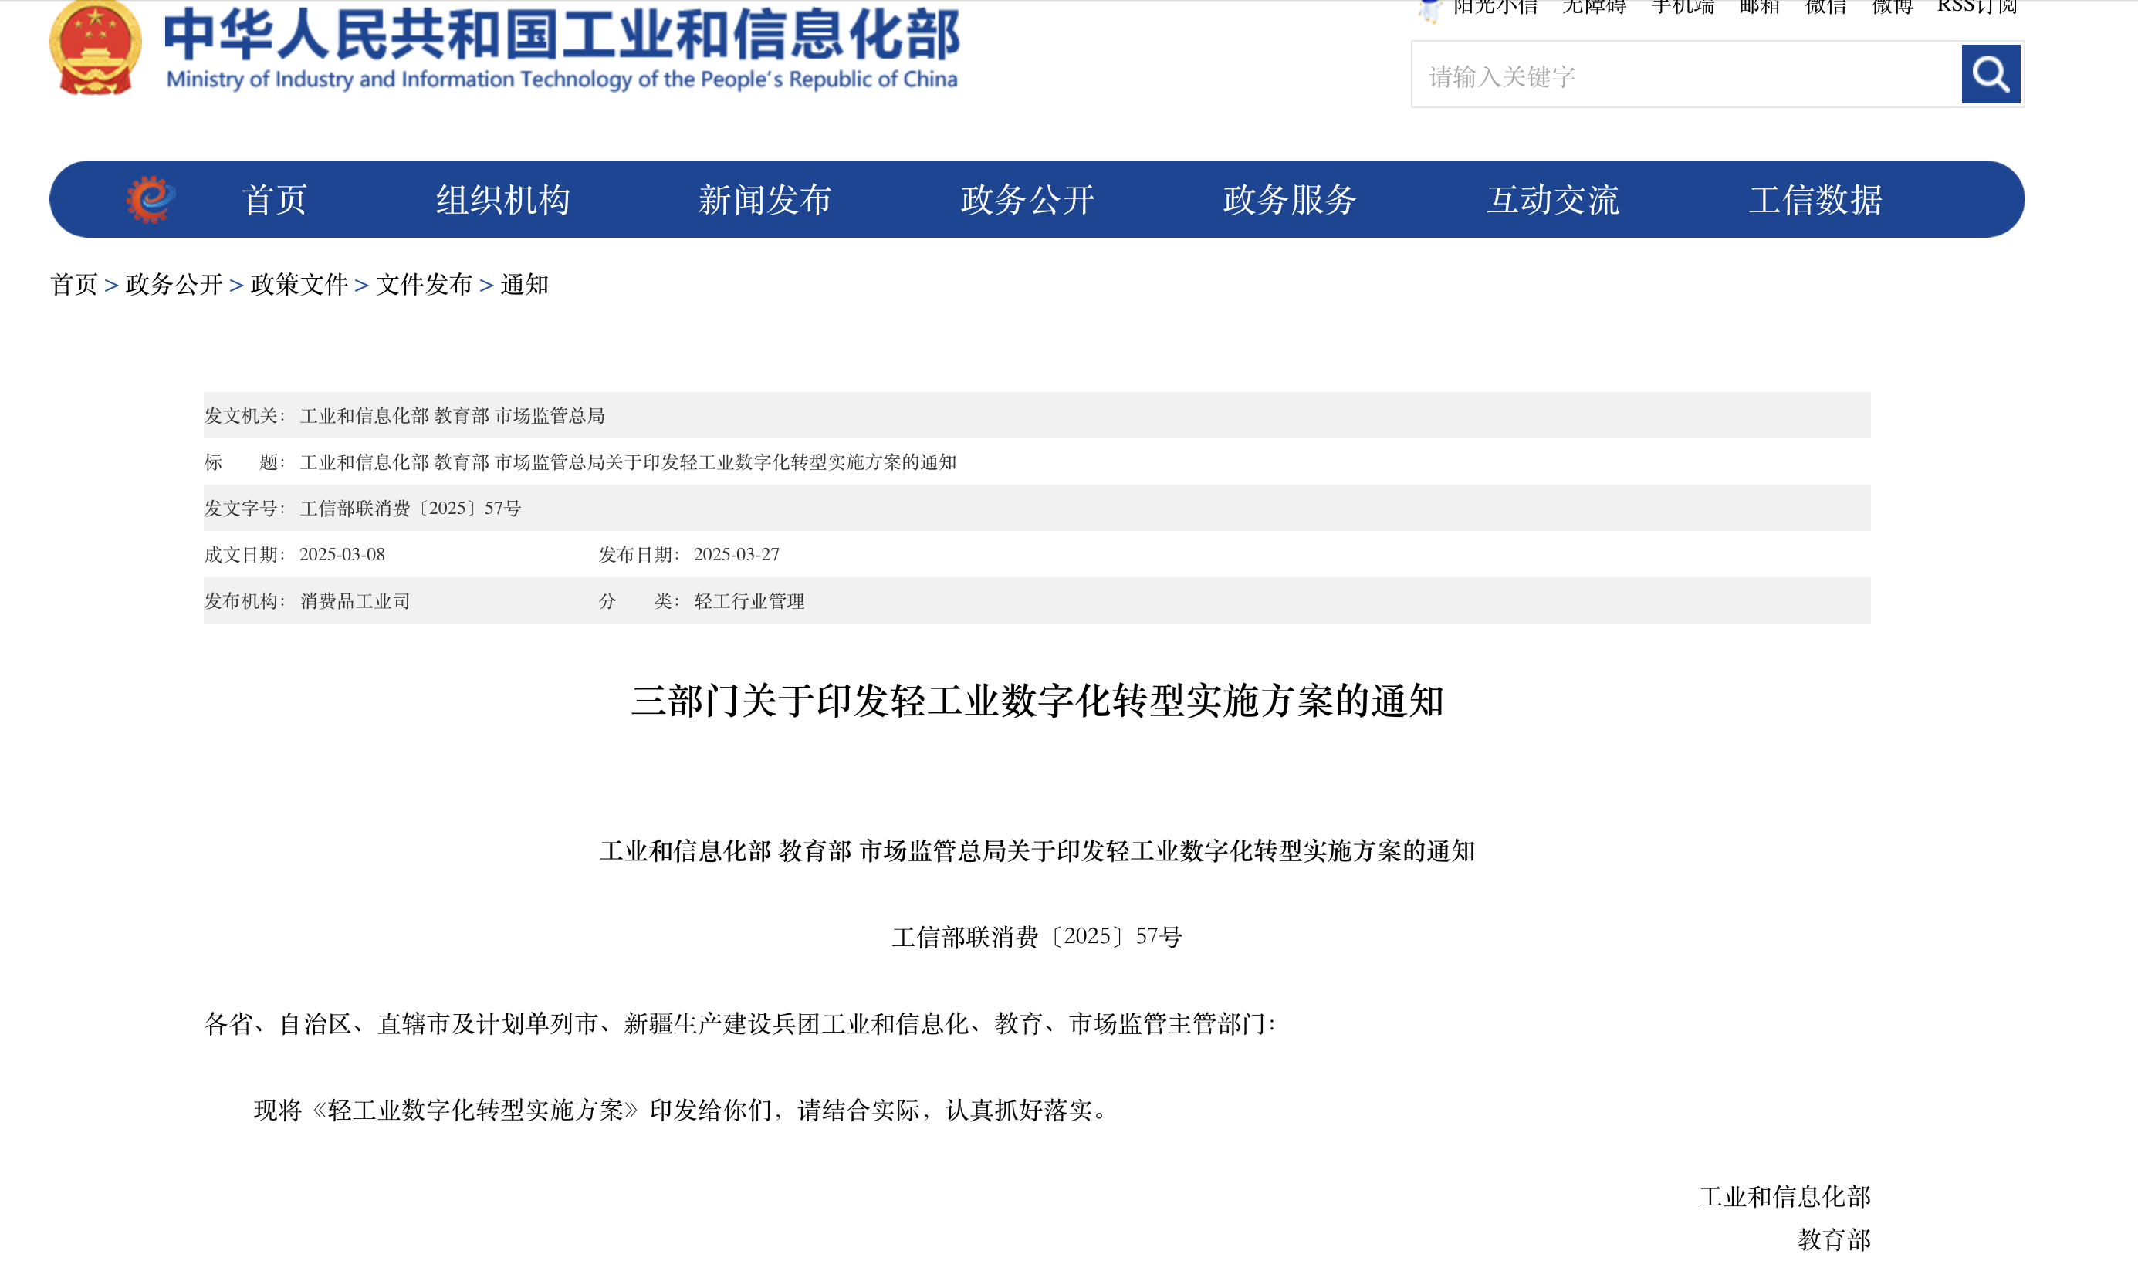Open the 组织机构 navigation menu
Viewport: 2138px width, 1261px height.
[x=502, y=200]
